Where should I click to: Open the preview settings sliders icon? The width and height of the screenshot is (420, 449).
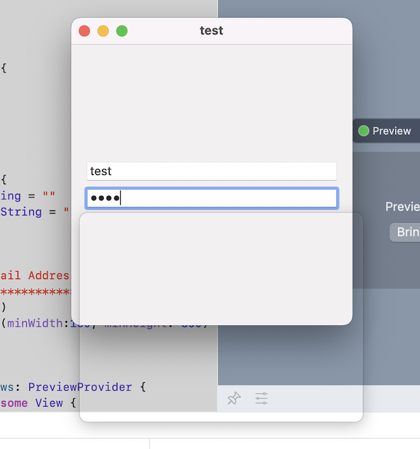[x=261, y=398]
